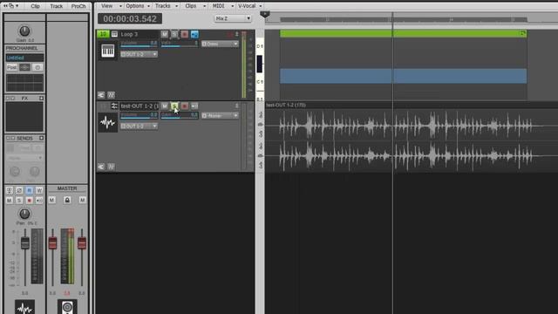
Task: Add a send via the SENDS plus icon
Action: [x=42, y=138]
